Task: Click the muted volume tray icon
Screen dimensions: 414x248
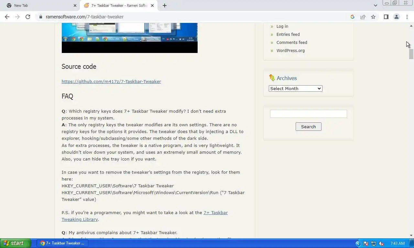Action: 381,243
